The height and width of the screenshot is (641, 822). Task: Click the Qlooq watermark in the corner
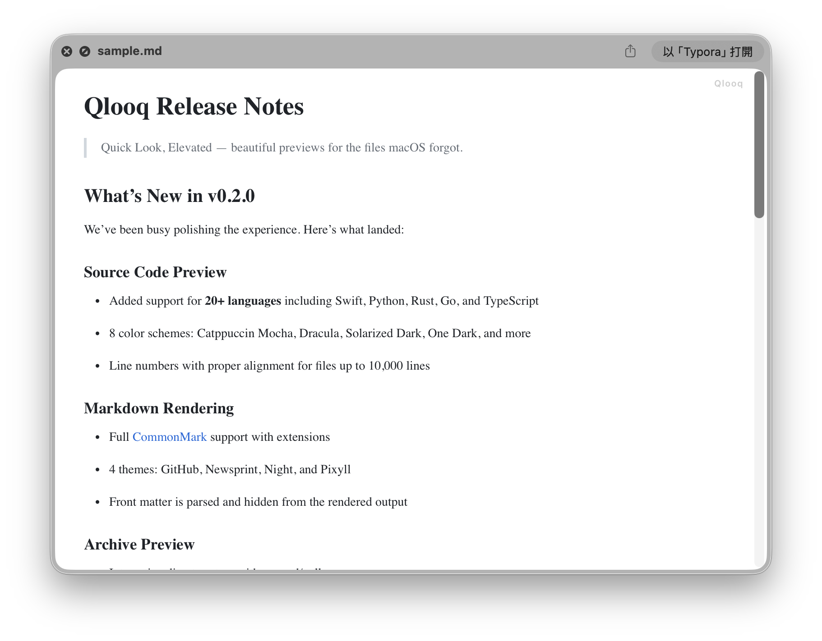click(x=728, y=83)
